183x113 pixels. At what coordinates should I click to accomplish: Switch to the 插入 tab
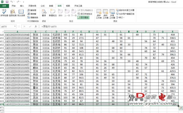click(22, 6)
